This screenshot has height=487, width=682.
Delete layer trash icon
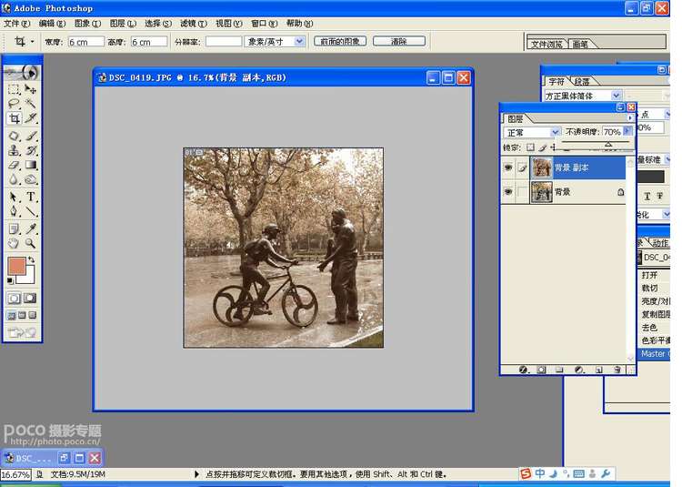(x=617, y=370)
